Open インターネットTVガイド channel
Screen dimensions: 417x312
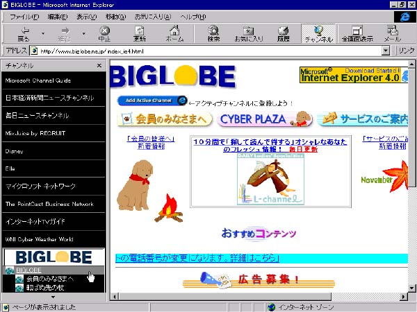coord(54,222)
